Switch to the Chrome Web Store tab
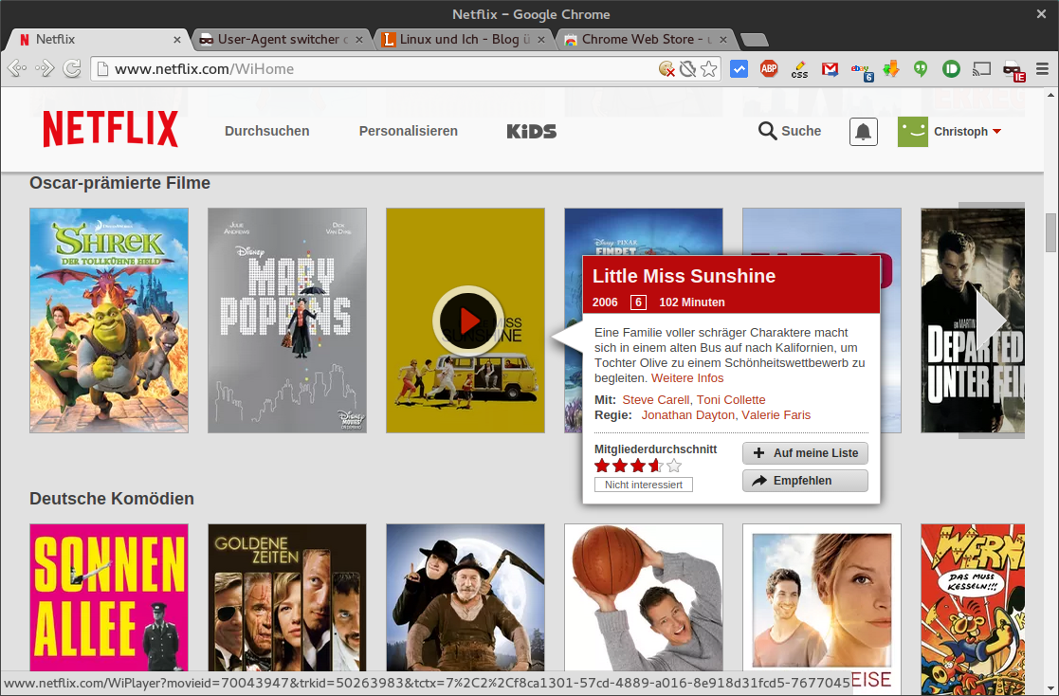Screen dimensions: 1059x696 [x=645, y=40]
